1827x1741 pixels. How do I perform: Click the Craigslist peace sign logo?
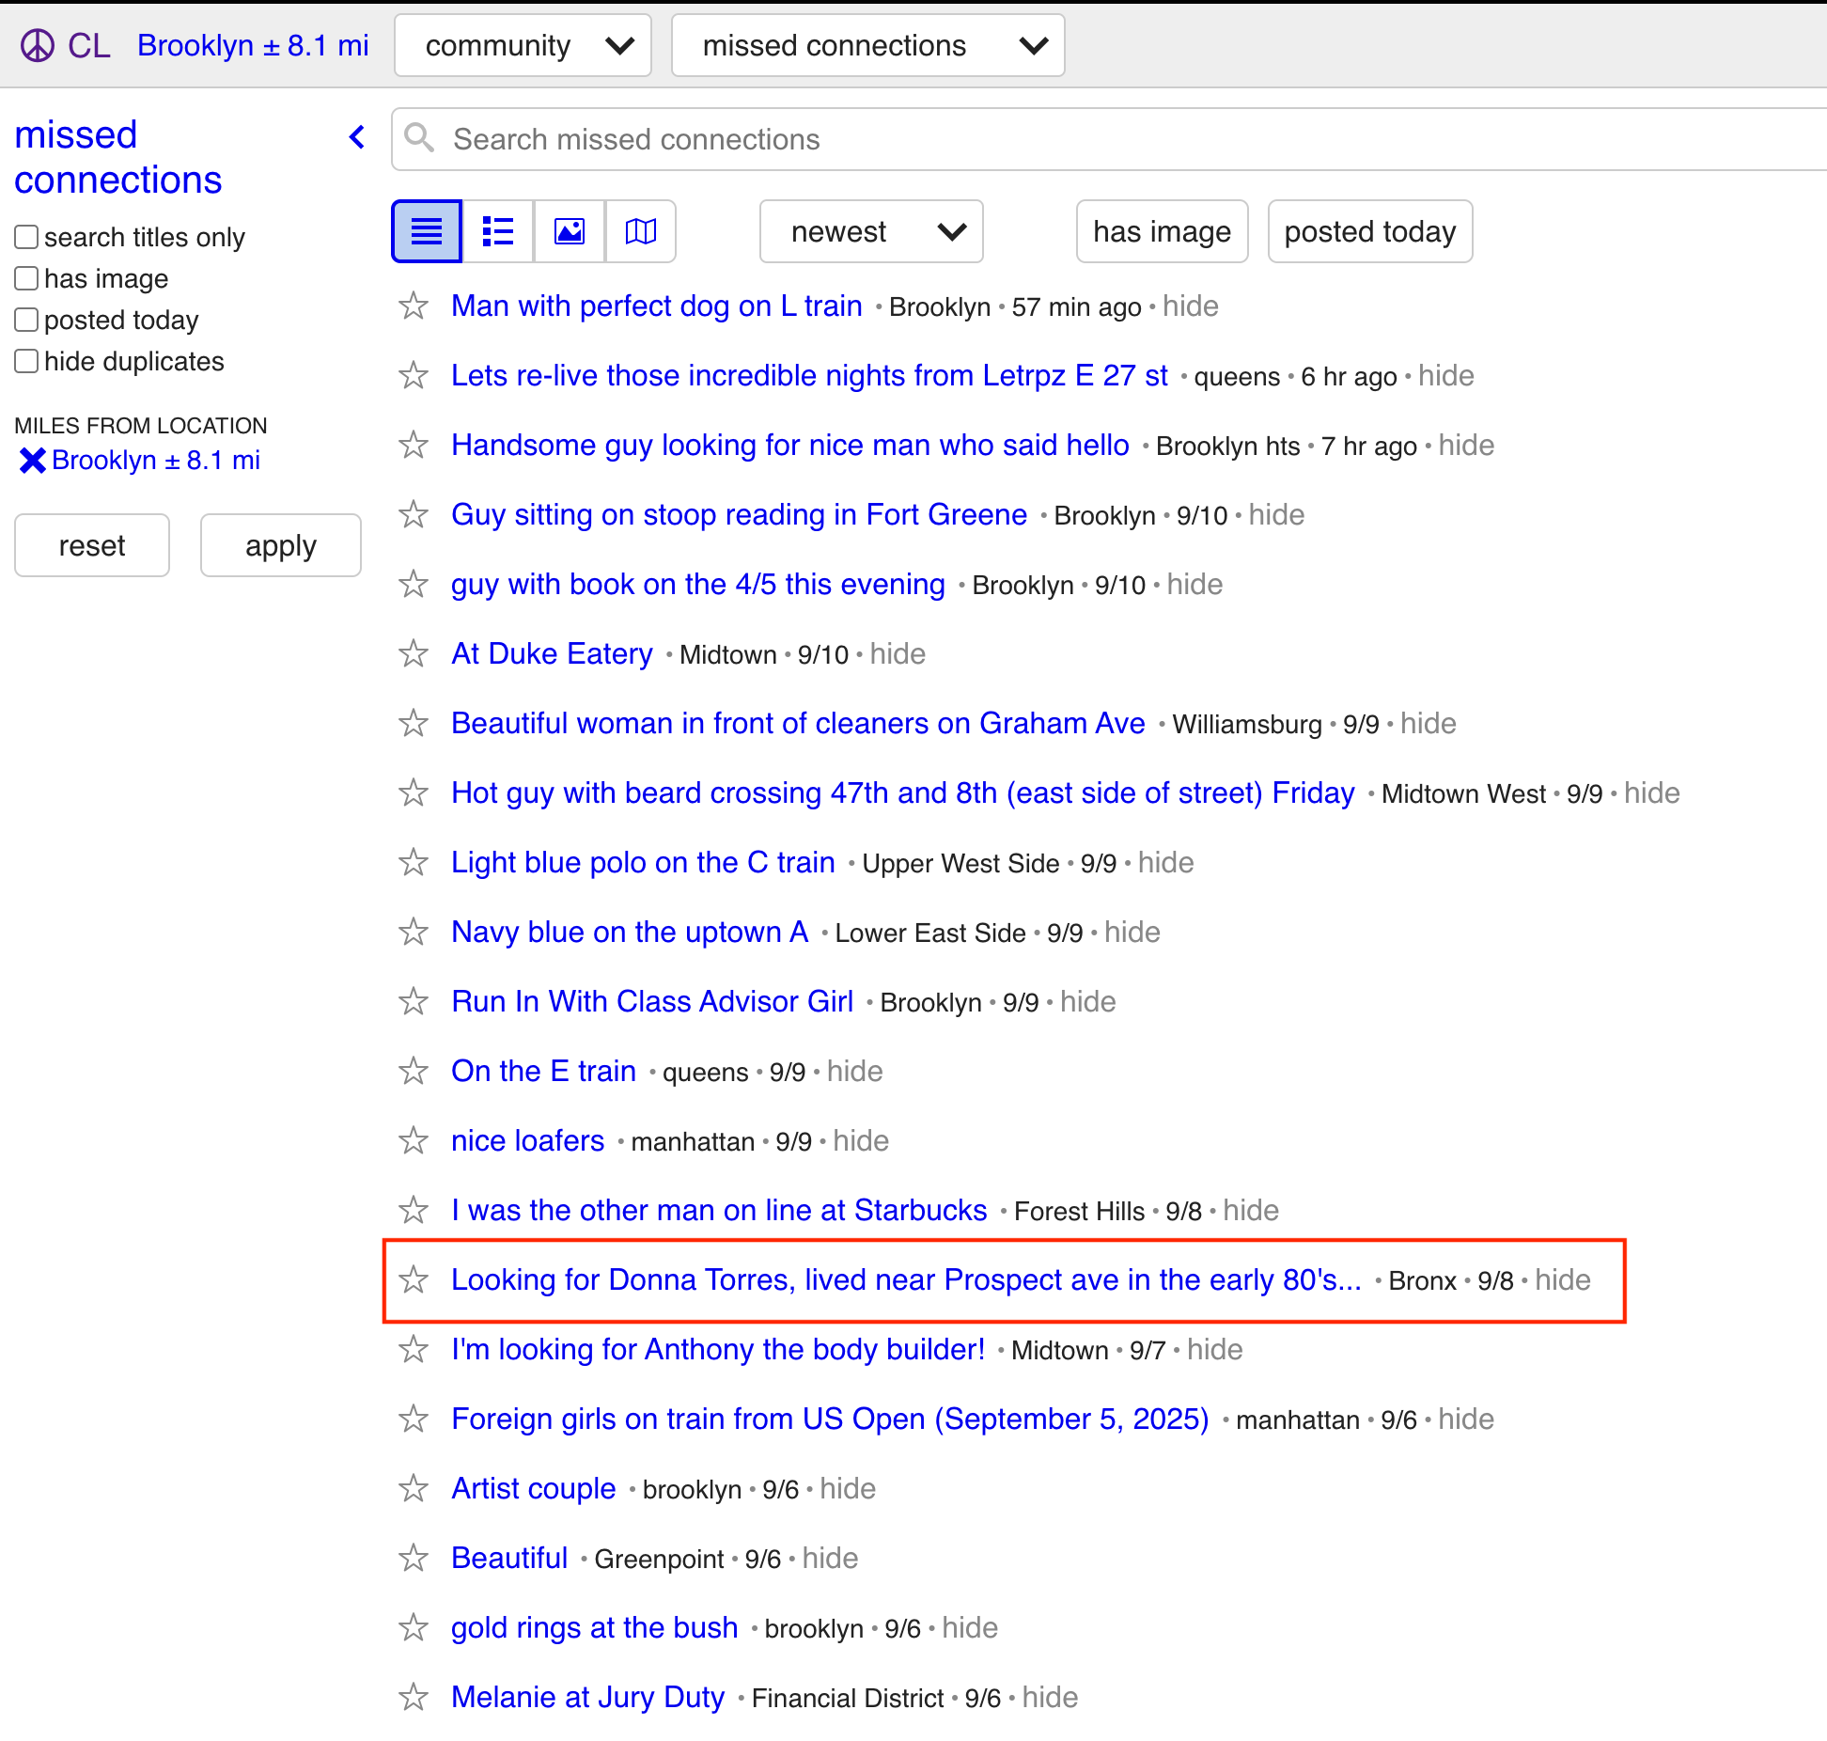(x=38, y=45)
